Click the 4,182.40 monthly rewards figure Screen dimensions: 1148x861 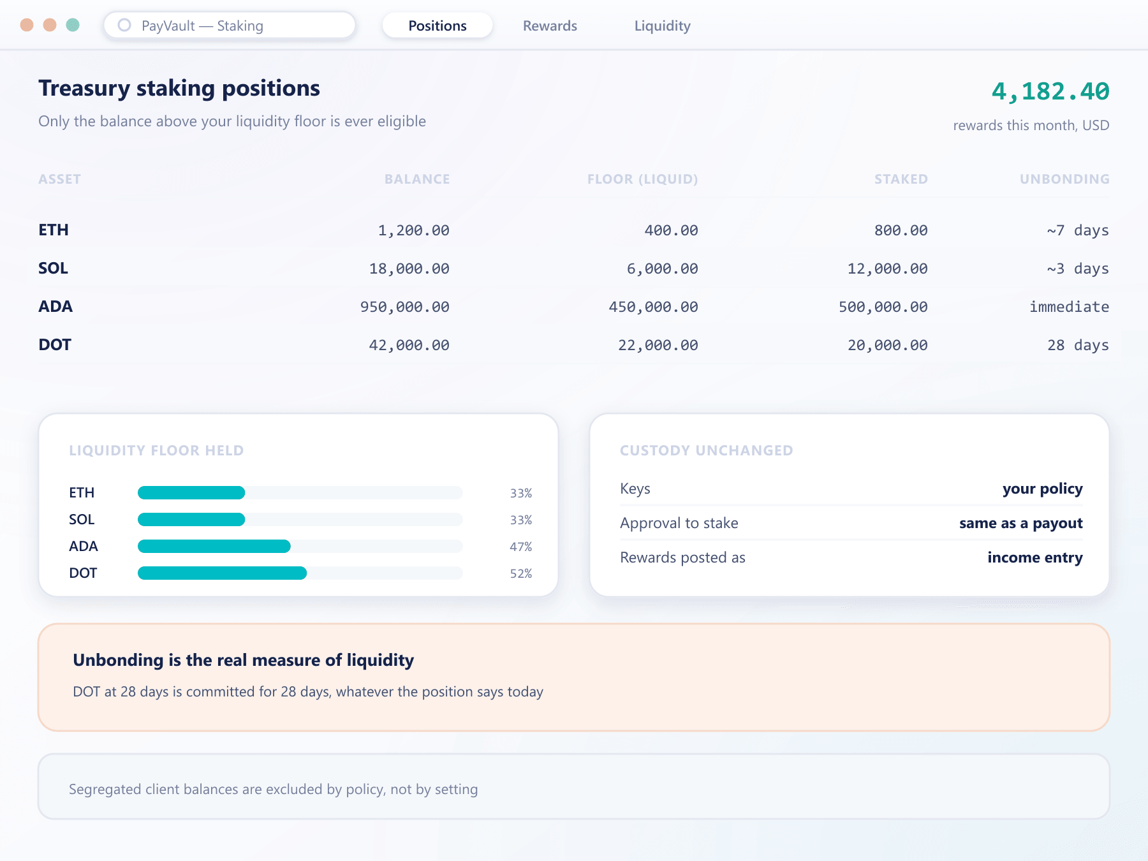(1050, 91)
